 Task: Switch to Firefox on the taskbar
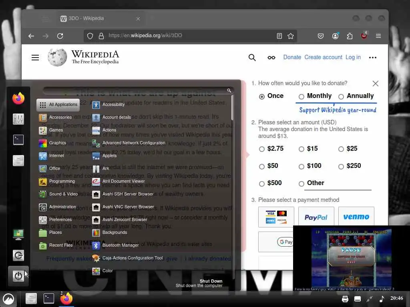(66, 298)
